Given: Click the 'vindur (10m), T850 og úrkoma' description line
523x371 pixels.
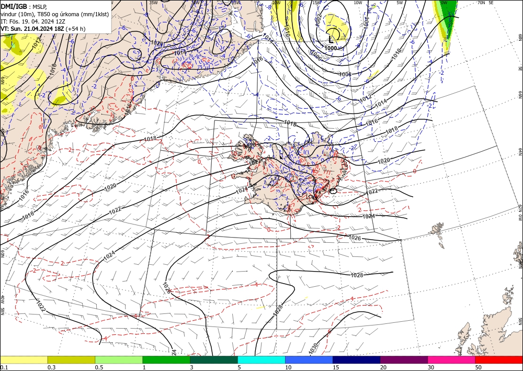Looking at the screenshot, I should [x=55, y=14].
